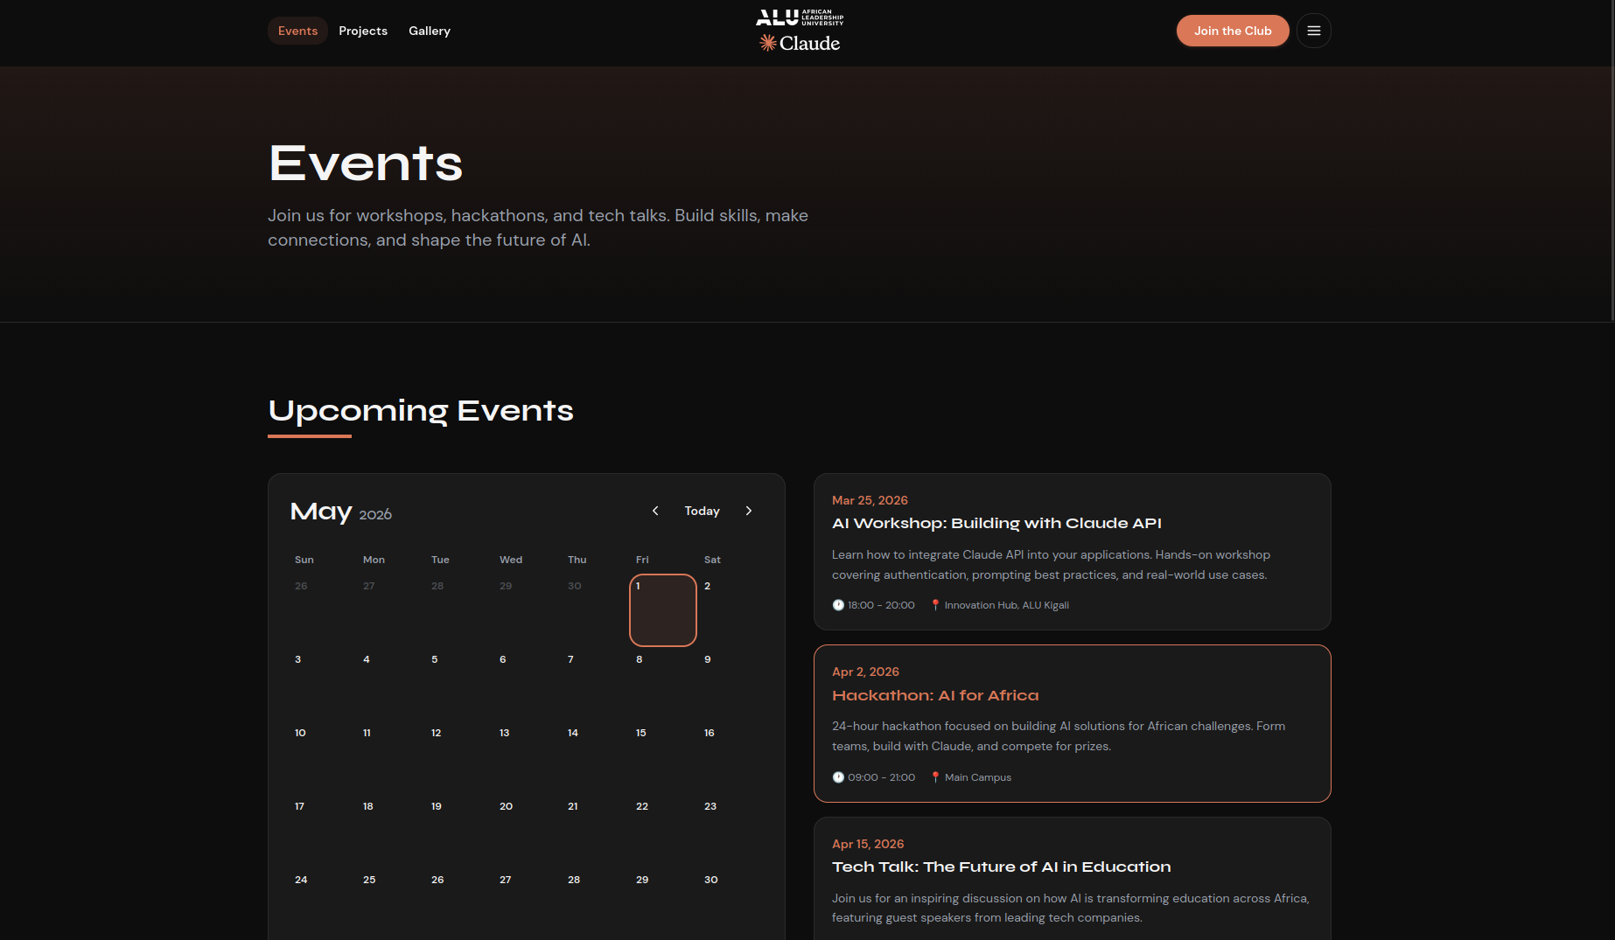Select May 14 on the calendar
This screenshot has width=1615, height=940.
coord(595,757)
